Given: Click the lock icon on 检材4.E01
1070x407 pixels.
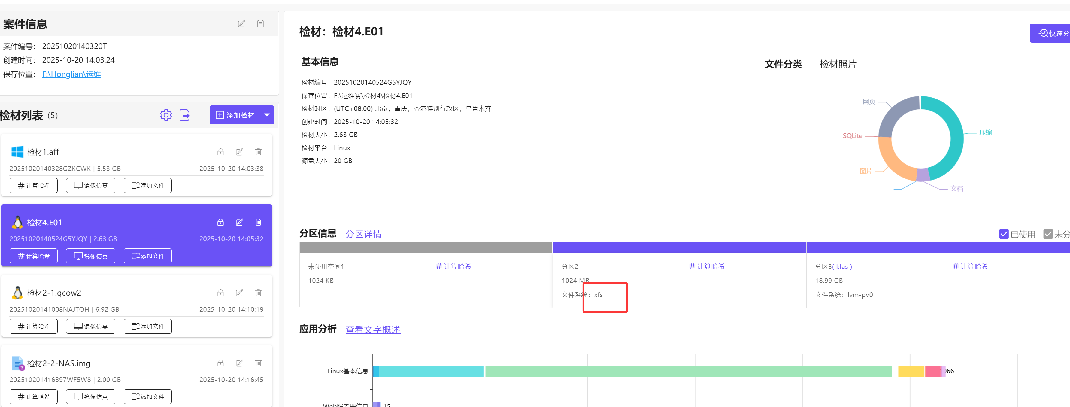Looking at the screenshot, I should coord(220,222).
